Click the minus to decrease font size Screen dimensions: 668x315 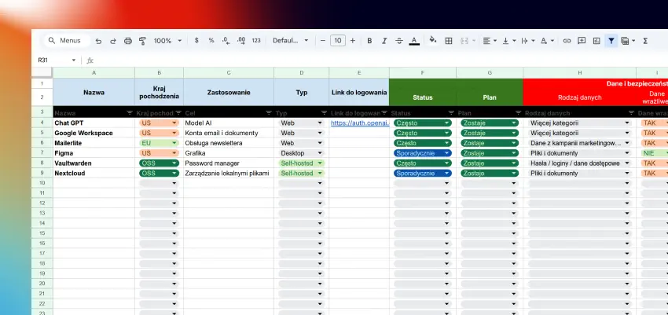coord(322,40)
